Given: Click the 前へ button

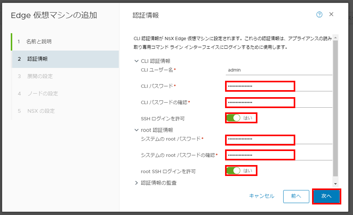Looking at the screenshot, I should pos(296,196).
